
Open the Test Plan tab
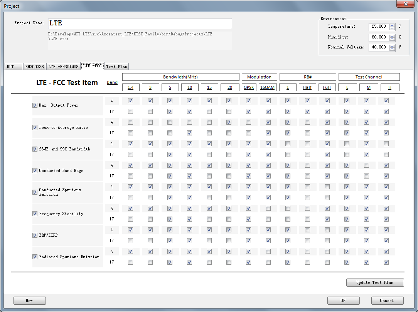[x=117, y=67]
